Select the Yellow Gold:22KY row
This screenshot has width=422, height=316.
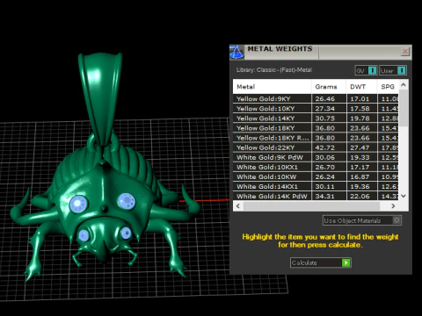pos(316,147)
